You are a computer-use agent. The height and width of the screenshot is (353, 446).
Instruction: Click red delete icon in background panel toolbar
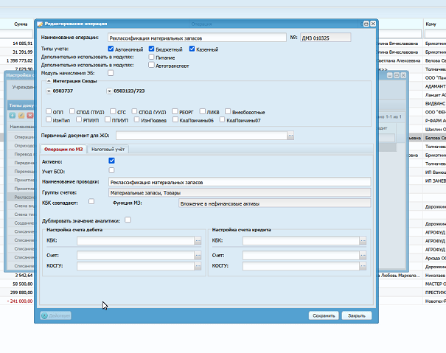[x=30, y=115]
